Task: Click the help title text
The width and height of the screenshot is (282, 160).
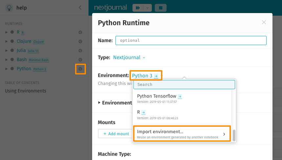Action: tap(22, 8)
